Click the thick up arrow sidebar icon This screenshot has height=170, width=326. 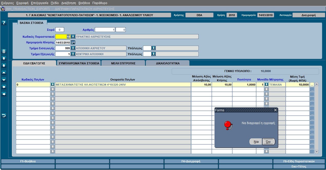tap(4, 58)
